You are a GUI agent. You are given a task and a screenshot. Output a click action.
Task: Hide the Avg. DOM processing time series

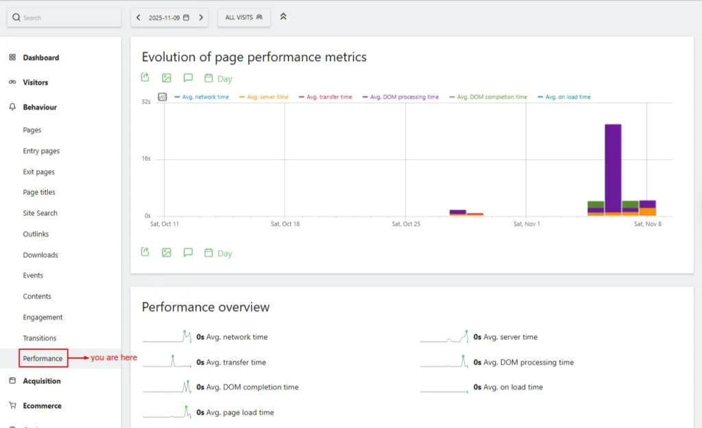404,97
